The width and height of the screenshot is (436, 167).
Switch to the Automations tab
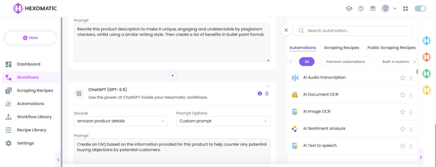pyautogui.click(x=303, y=48)
